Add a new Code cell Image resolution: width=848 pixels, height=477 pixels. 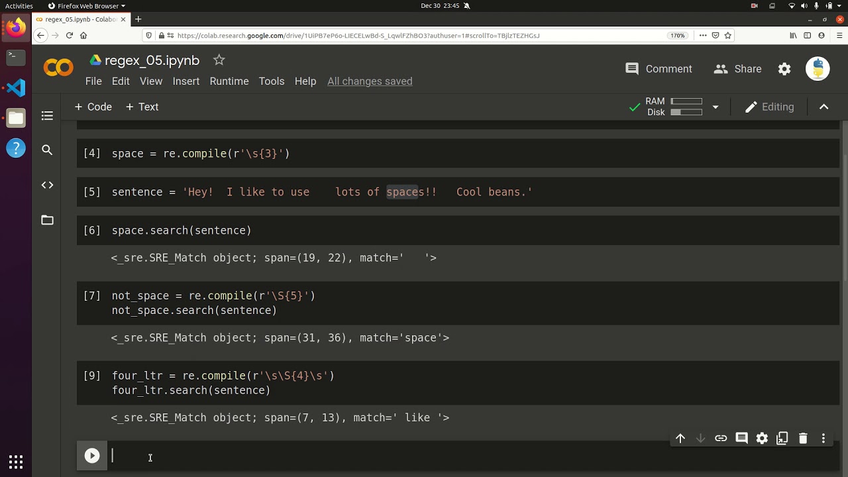point(93,107)
